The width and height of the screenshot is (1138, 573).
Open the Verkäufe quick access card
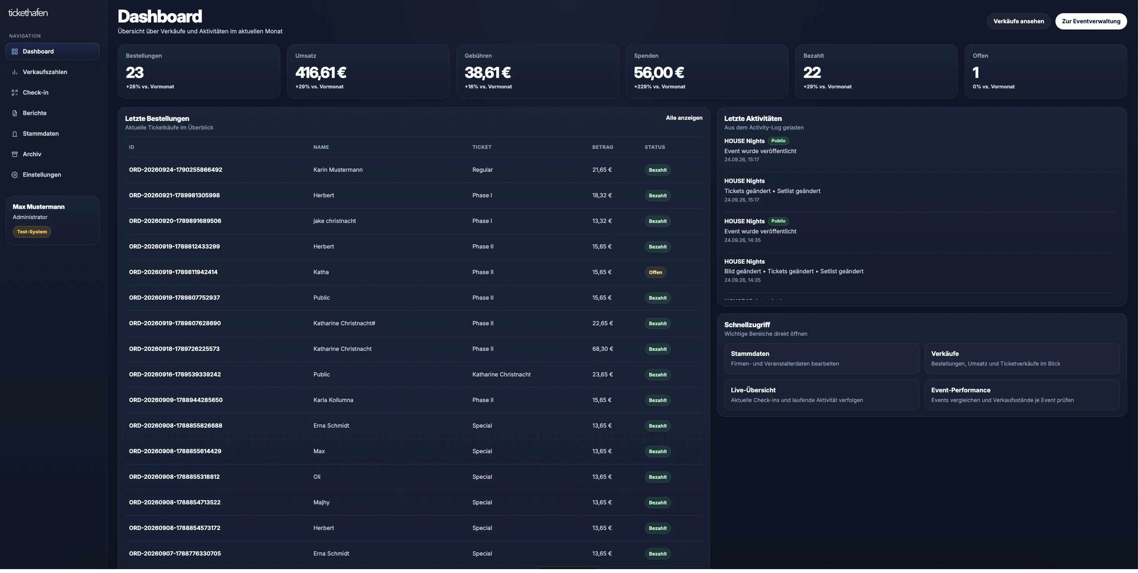click(x=1022, y=359)
